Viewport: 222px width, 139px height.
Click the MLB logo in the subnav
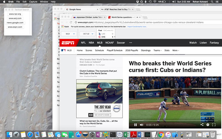coord(63,50)
